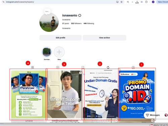168x126 pixels.
Task: Click the site info icon in address bar
Action: coord(3,2)
